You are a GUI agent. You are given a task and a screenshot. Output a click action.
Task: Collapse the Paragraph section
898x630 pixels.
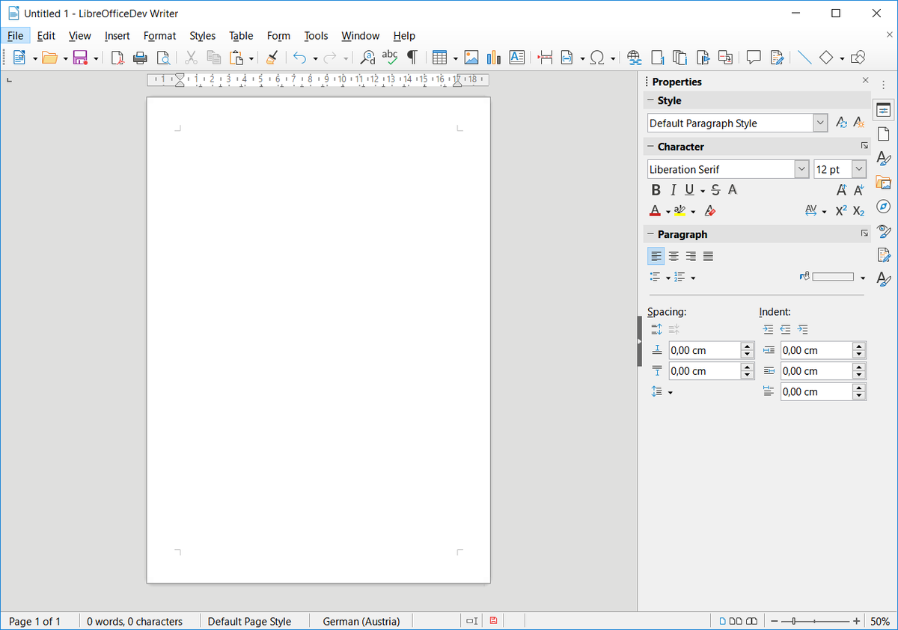(650, 234)
